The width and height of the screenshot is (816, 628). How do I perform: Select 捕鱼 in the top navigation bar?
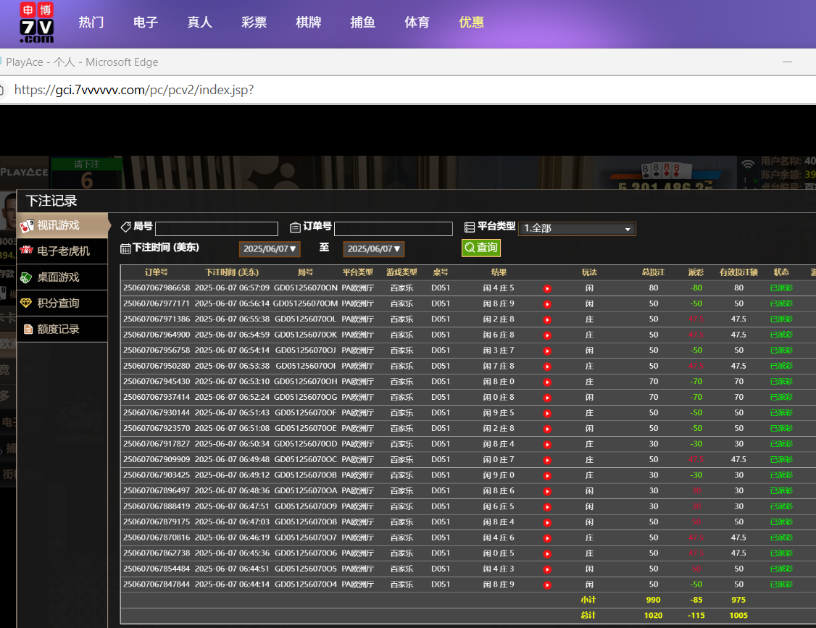click(x=362, y=22)
